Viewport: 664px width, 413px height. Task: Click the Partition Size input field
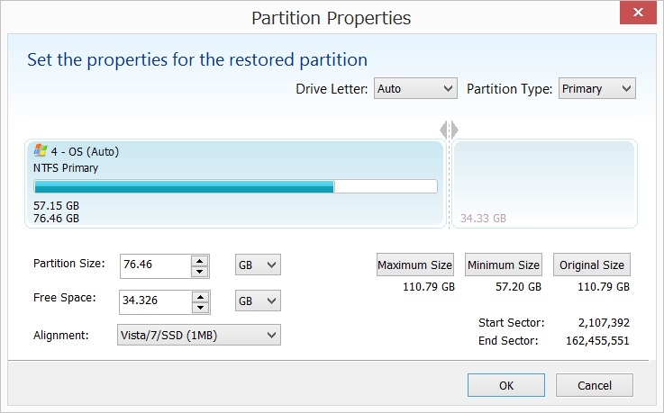[154, 265]
